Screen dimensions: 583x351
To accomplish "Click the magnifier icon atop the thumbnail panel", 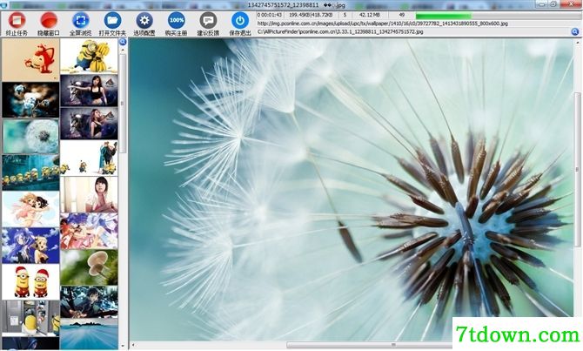I will 123,42.
